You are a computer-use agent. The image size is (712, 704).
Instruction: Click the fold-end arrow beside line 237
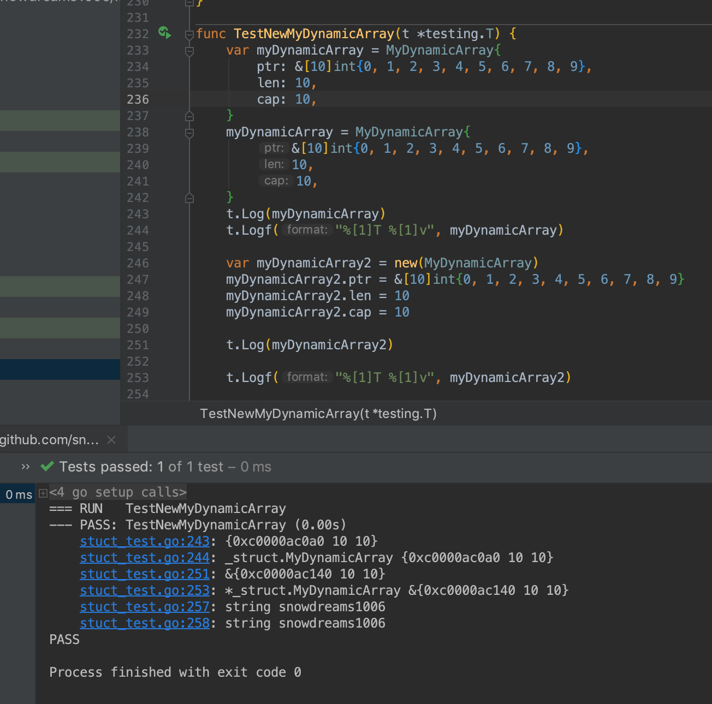click(x=189, y=116)
